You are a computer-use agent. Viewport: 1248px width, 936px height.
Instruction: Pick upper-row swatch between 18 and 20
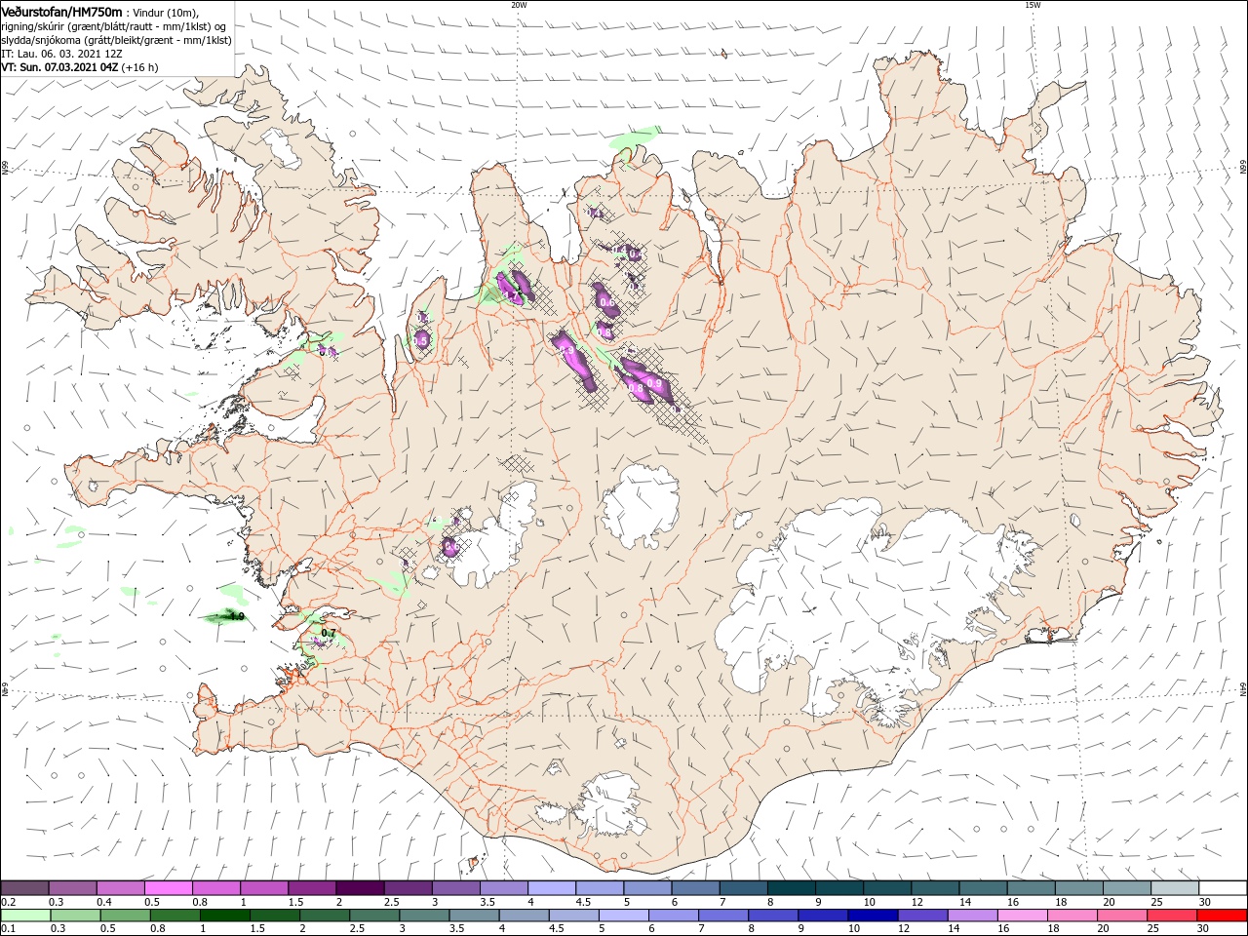[1080, 887]
